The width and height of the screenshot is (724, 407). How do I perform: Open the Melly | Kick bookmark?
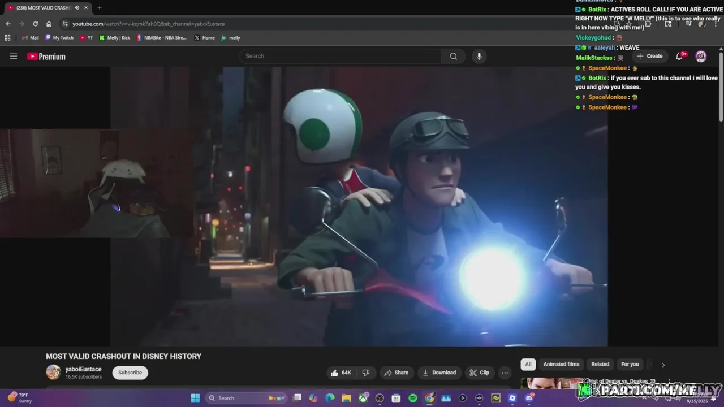tap(114, 38)
